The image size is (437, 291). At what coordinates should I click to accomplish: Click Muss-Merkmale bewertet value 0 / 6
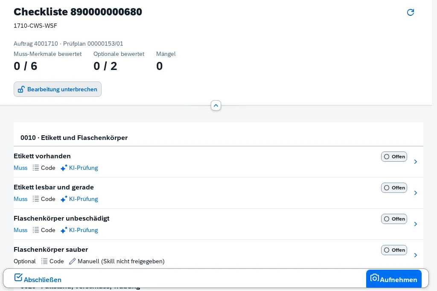25,66
